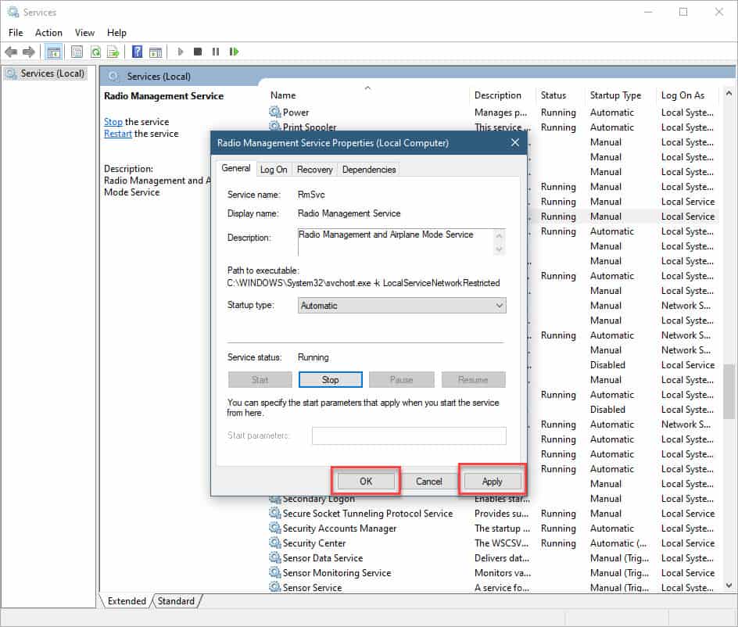Image resolution: width=738 pixels, height=627 pixels.
Task: Open the File menu
Action: [x=16, y=33]
